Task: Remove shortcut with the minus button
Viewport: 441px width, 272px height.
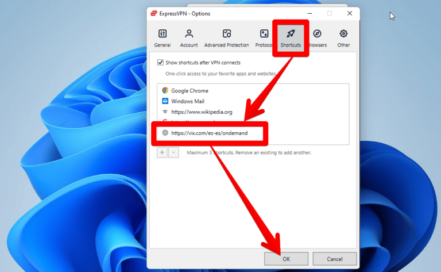Action: pos(173,152)
